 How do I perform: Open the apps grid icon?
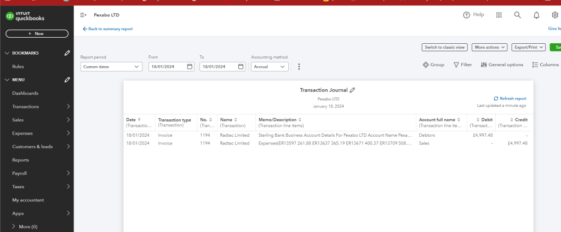(x=499, y=15)
